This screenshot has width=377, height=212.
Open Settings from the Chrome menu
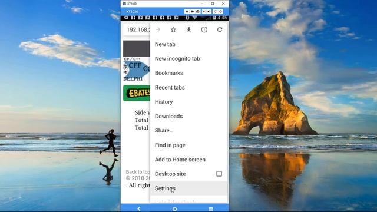pos(188,188)
